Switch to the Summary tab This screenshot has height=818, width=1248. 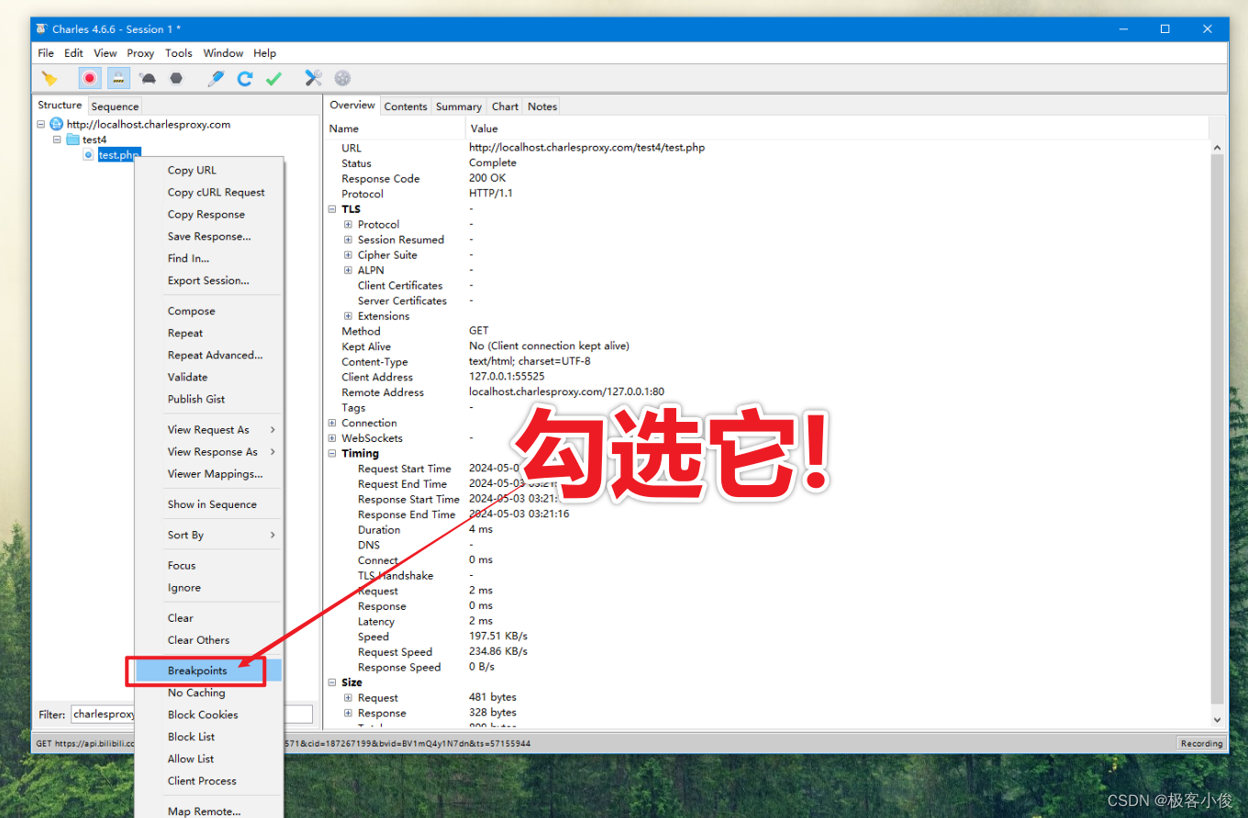[459, 106]
